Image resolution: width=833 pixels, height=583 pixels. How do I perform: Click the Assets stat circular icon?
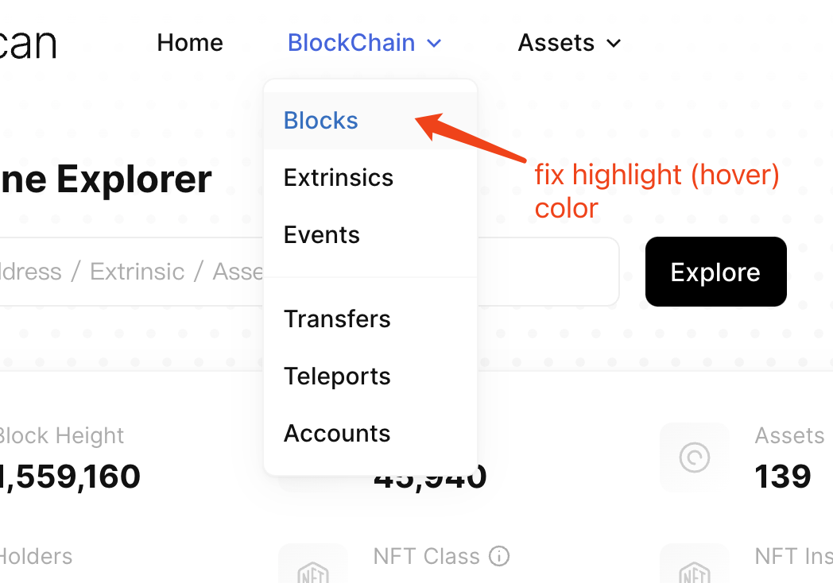pos(695,458)
